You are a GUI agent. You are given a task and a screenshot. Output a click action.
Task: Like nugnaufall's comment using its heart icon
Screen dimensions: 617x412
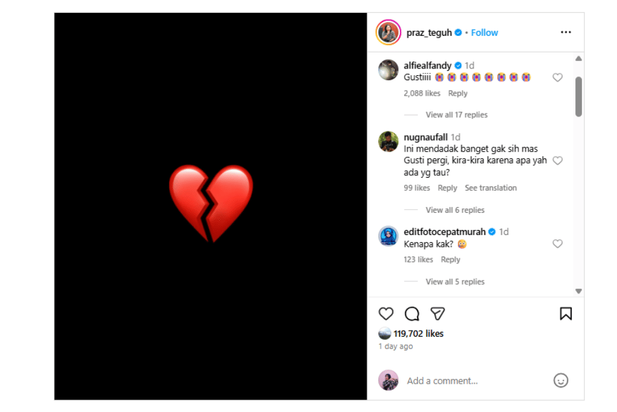click(557, 160)
